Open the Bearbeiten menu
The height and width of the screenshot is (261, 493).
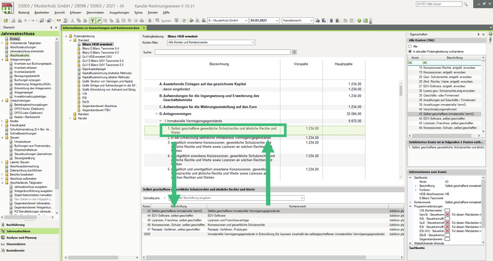click(x=42, y=12)
